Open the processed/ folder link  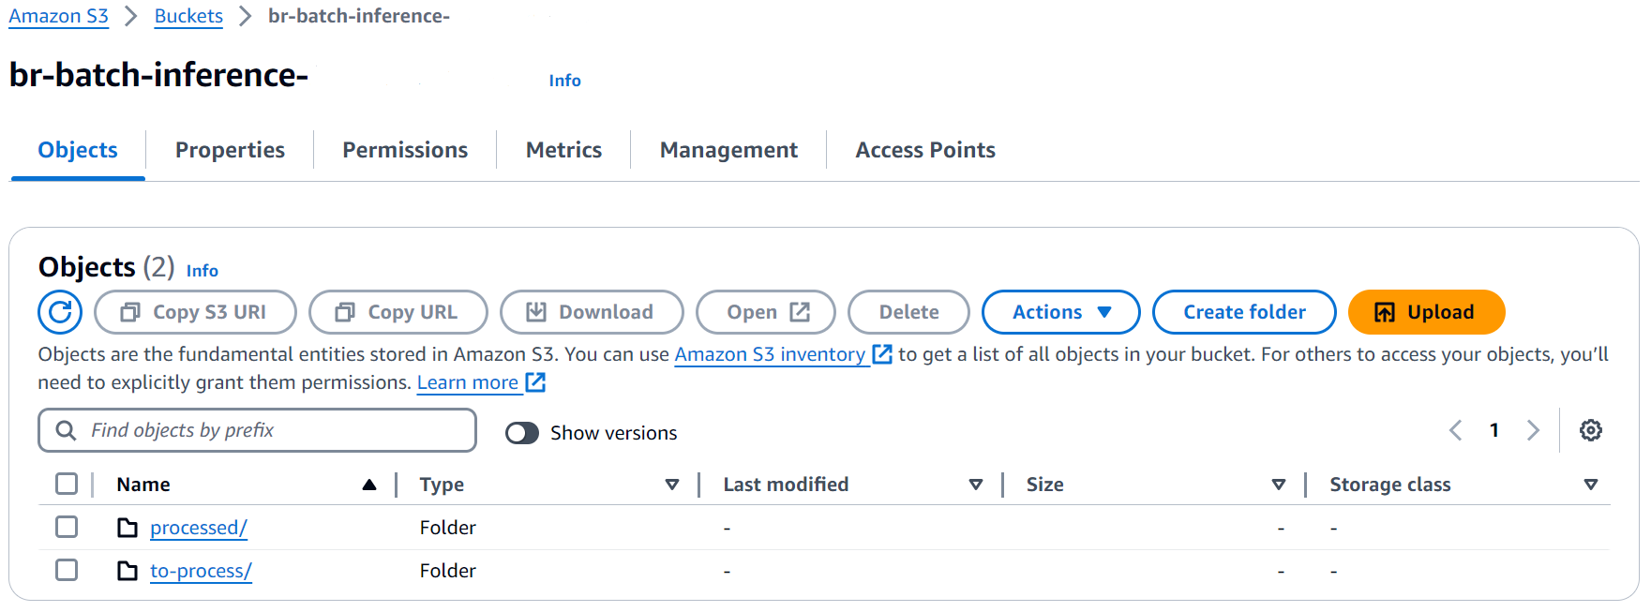click(x=199, y=528)
